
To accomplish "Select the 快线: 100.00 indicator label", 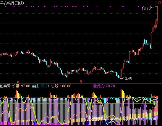I will pos(61,86).
